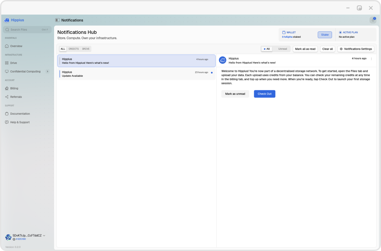Click the '0 hAlpha' wallet link

click(287, 37)
